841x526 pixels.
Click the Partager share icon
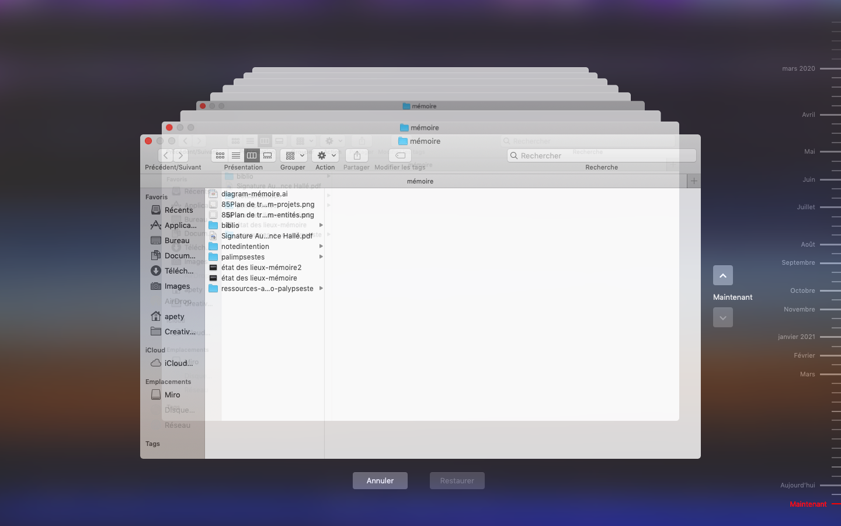357,155
